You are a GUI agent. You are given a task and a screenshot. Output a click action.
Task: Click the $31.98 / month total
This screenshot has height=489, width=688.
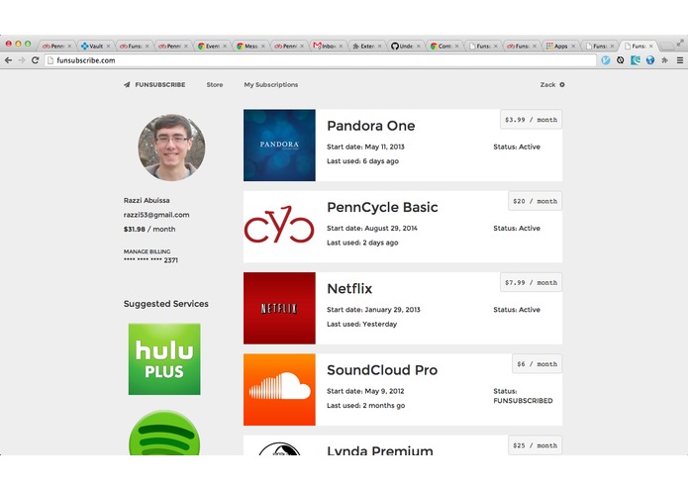pos(149,229)
